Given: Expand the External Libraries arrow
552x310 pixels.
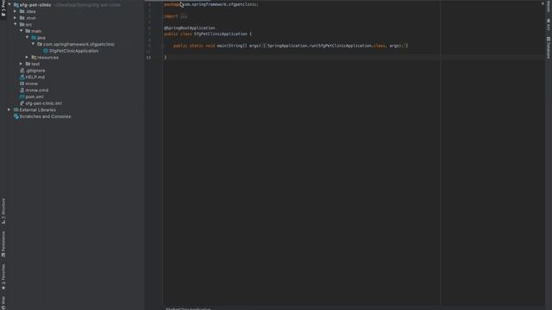Looking at the screenshot, I should click(x=9, y=109).
